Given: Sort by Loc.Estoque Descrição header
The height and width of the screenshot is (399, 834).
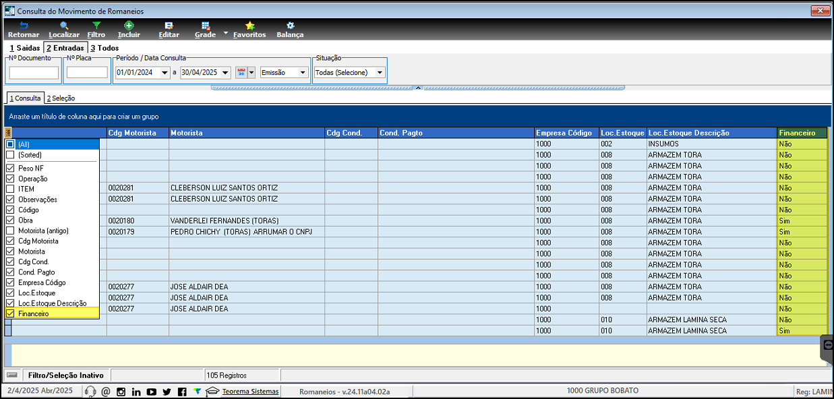Looking at the screenshot, I should [712, 133].
